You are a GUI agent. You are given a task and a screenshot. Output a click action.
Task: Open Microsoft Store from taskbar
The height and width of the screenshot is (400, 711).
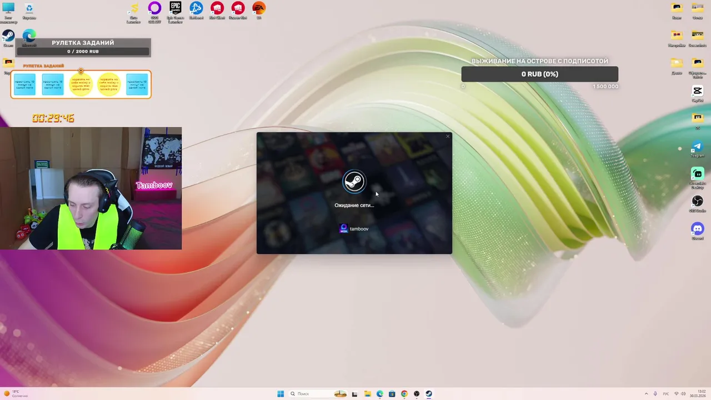[x=392, y=394]
